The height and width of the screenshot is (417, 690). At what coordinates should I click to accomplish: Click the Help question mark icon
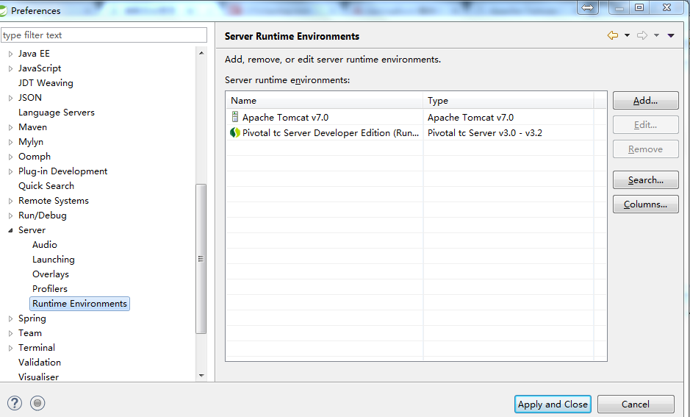click(x=15, y=403)
